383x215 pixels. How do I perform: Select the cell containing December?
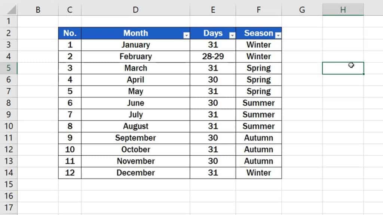135,172
